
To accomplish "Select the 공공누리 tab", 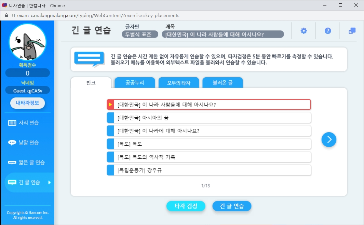I will tap(135, 82).
